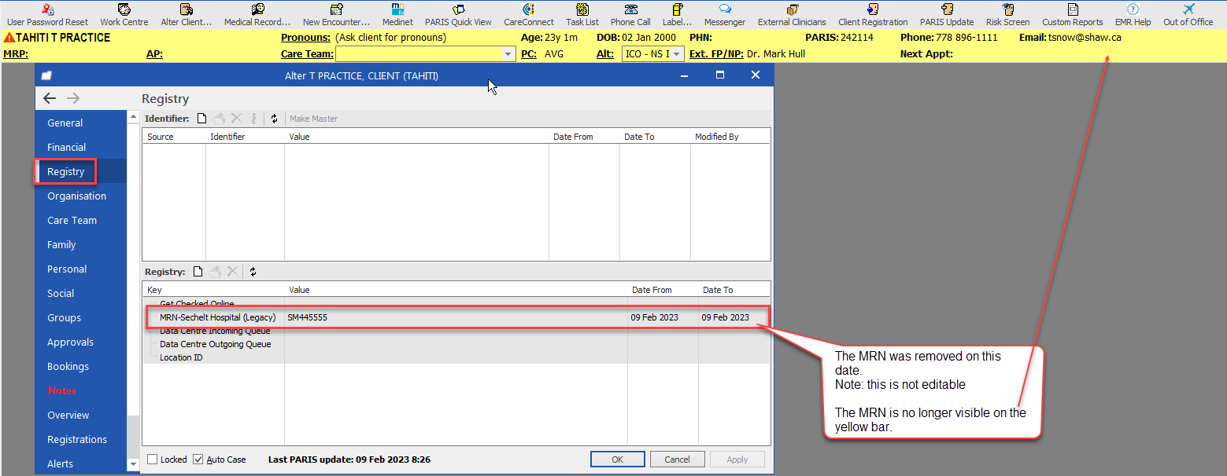This screenshot has height=476, width=1227.
Task: Disable the Auto Case checkbox
Action: pyautogui.click(x=199, y=459)
